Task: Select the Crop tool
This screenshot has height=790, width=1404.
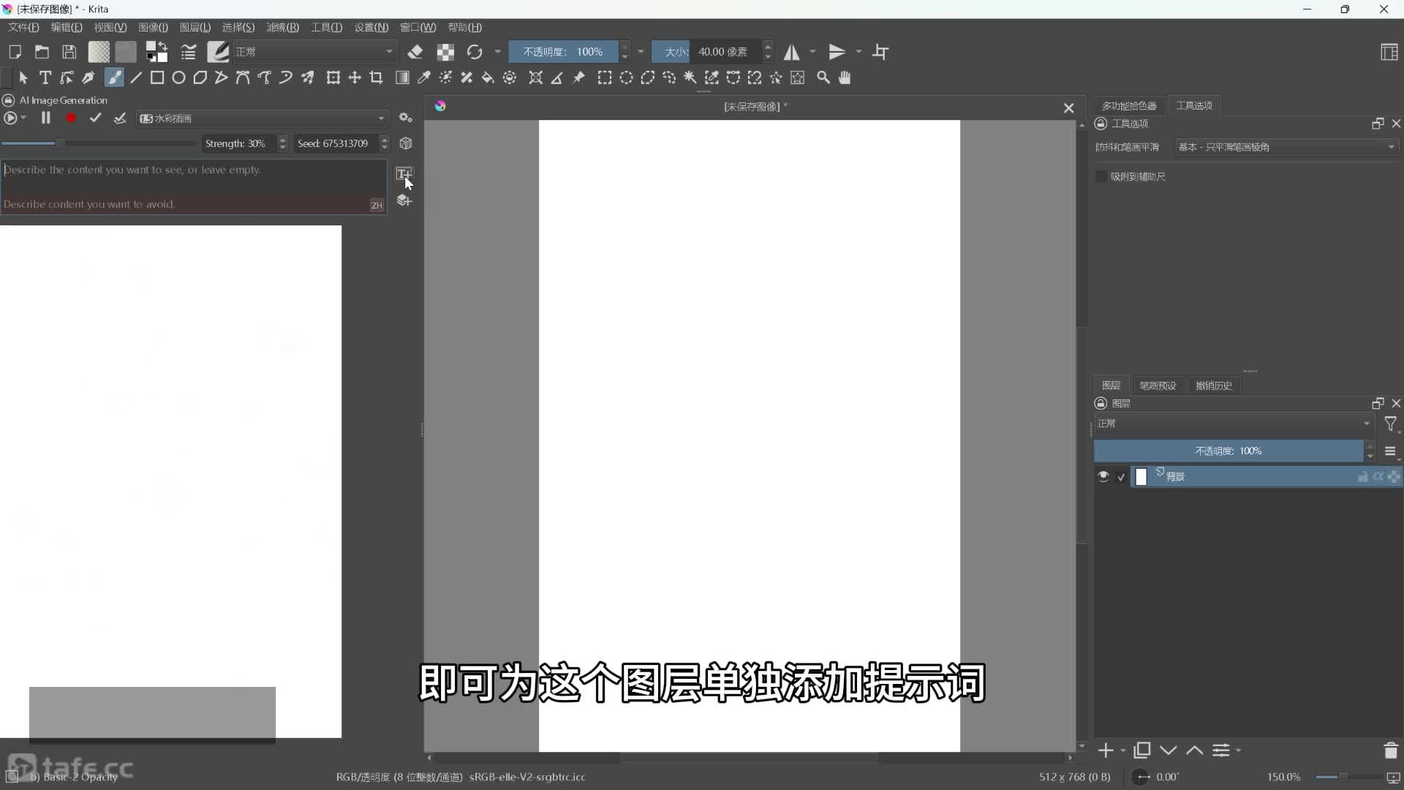Action: click(x=376, y=78)
